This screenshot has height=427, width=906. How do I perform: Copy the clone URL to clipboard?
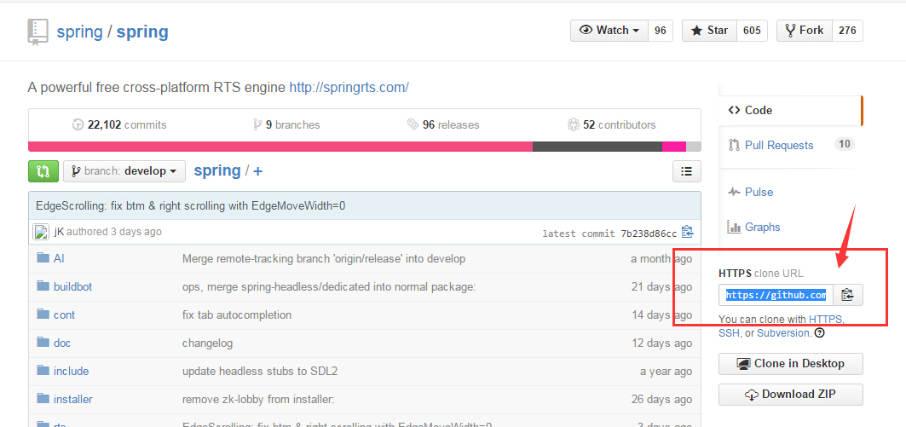click(x=848, y=295)
